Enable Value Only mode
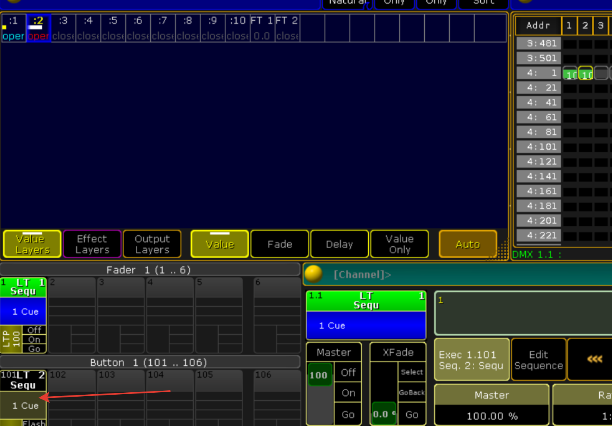Image resolution: width=612 pixels, height=426 pixels. [x=400, y=244]
